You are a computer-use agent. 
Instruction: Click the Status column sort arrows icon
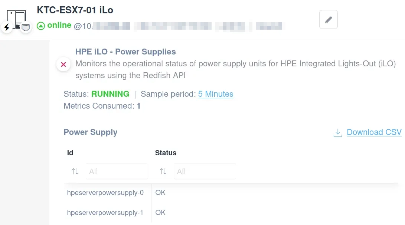(163, 171)
